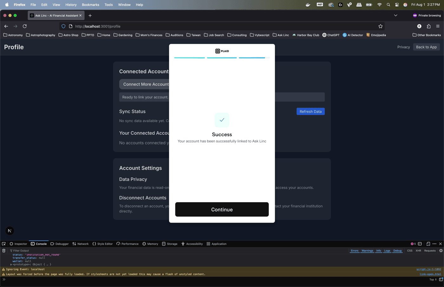List all tabs dropdown arrow

coord(395,16)
